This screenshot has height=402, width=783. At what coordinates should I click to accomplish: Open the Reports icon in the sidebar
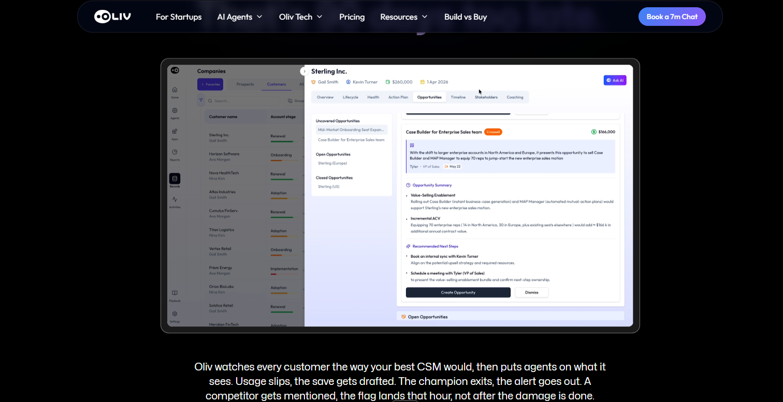click(x=175, y=152)
